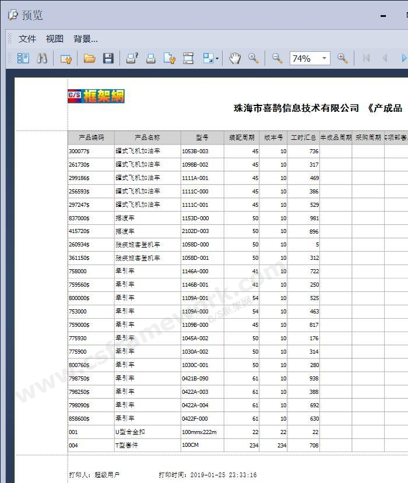Click the binoculars search icon

tap(42, 58)
